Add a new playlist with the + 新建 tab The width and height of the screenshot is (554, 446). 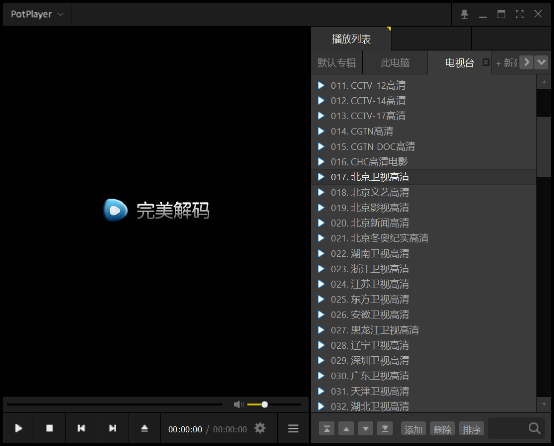506,63
